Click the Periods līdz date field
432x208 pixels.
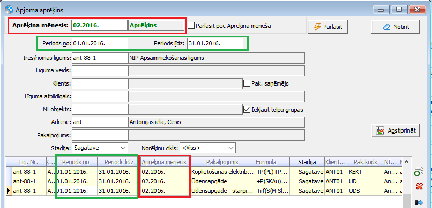[215, 43]
